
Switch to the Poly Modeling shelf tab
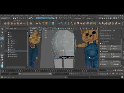point(18,21)
